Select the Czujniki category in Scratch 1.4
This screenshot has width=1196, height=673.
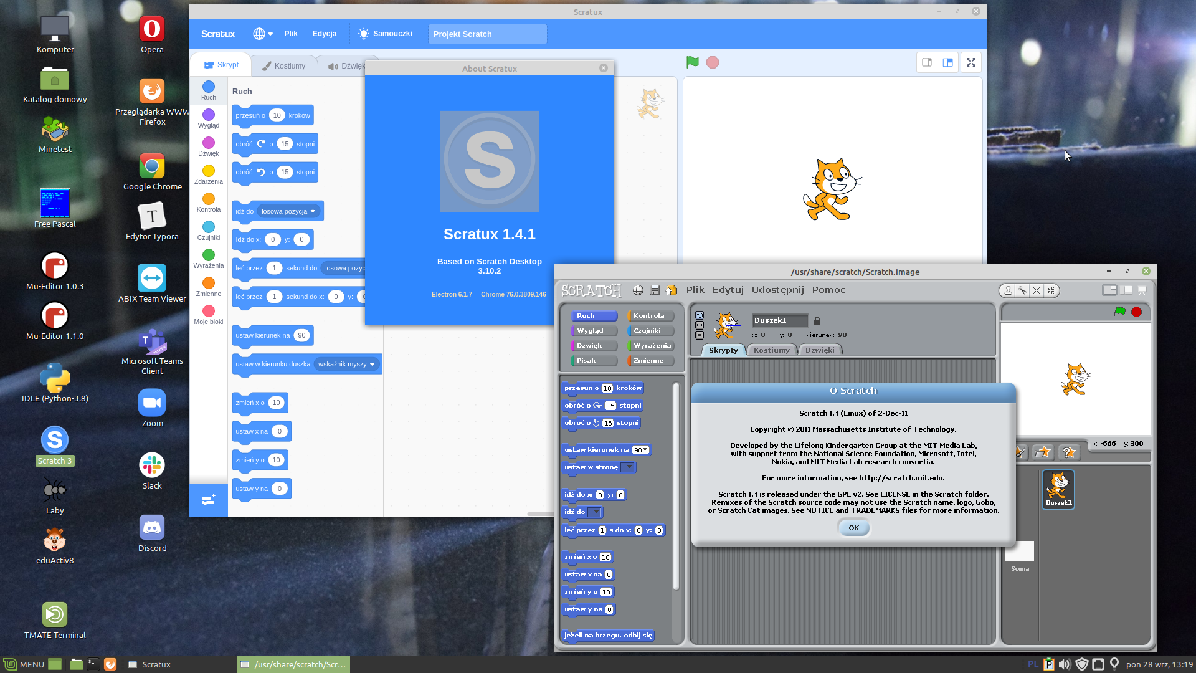coord(651,331)
